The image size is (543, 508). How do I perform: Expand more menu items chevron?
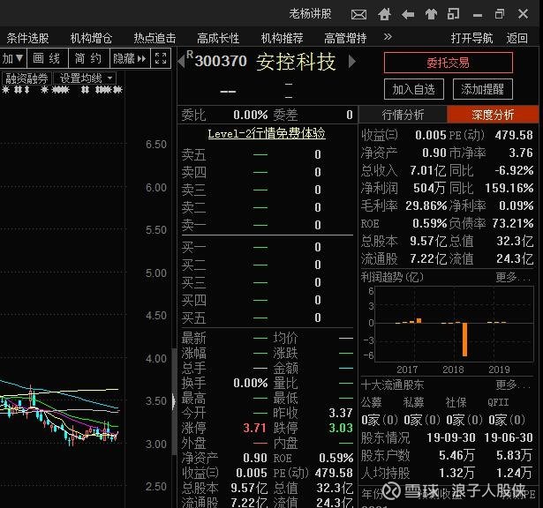point(388,37)
